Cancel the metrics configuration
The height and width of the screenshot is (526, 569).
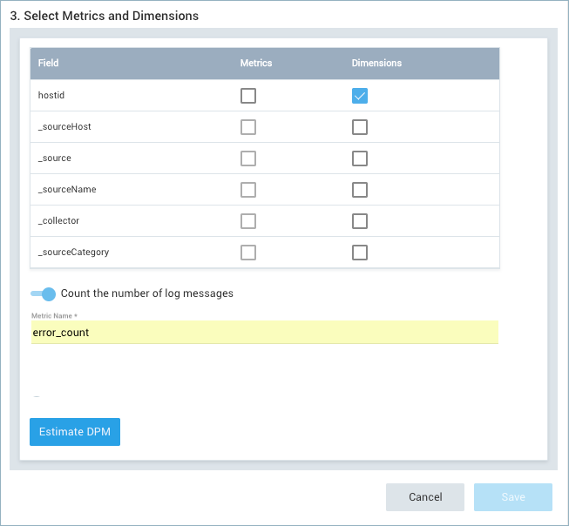425,497
